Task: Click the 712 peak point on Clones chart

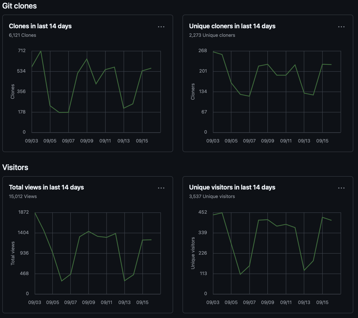Action: point(41,51)
